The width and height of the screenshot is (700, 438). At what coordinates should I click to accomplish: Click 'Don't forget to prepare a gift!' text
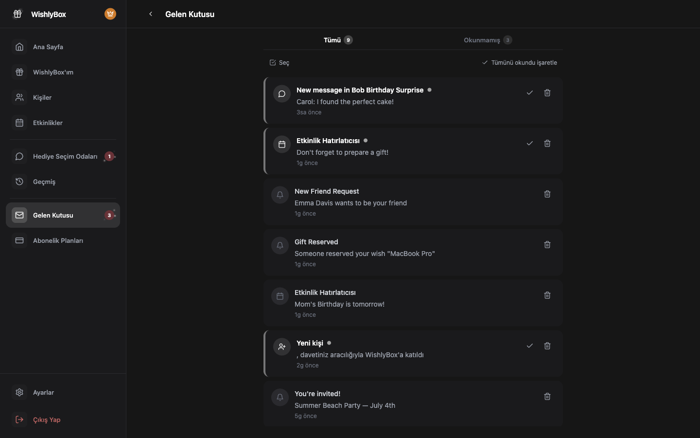(342, 152)
